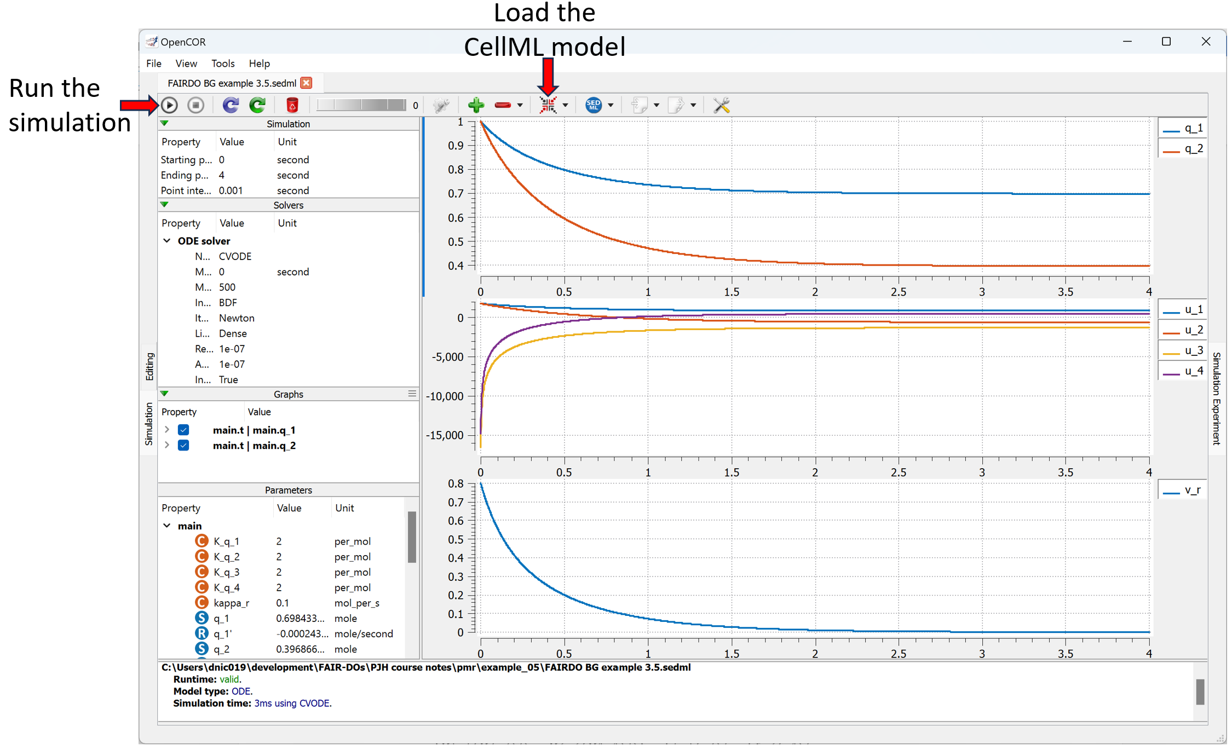Adjust the simulation delay slider
Image resolution: width=1232 pixels, height=750 pixels.
pyautogui.click(x=361, y=105)
